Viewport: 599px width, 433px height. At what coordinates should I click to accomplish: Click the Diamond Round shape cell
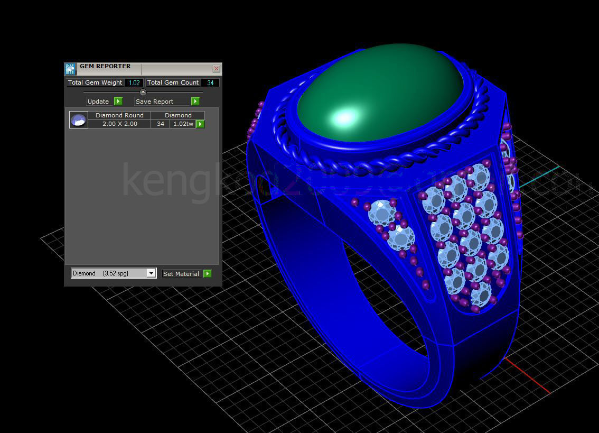click(x=119, y=115)
